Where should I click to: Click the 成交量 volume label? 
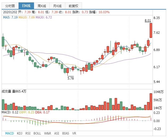pos(7,91)
